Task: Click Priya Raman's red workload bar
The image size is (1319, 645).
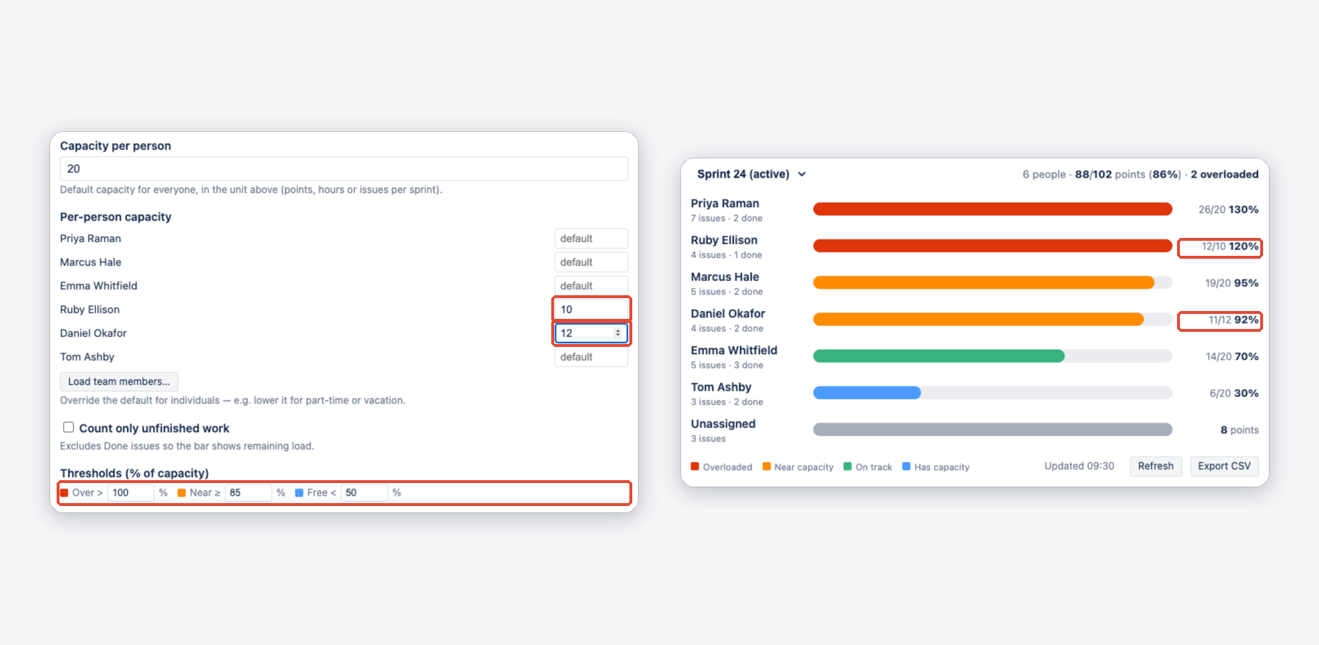Action: [x=992, y=209]
